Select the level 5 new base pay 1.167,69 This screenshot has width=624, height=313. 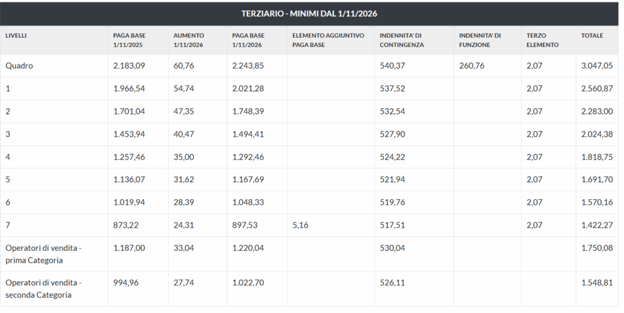pyautogui.click(x=248, y=180)
